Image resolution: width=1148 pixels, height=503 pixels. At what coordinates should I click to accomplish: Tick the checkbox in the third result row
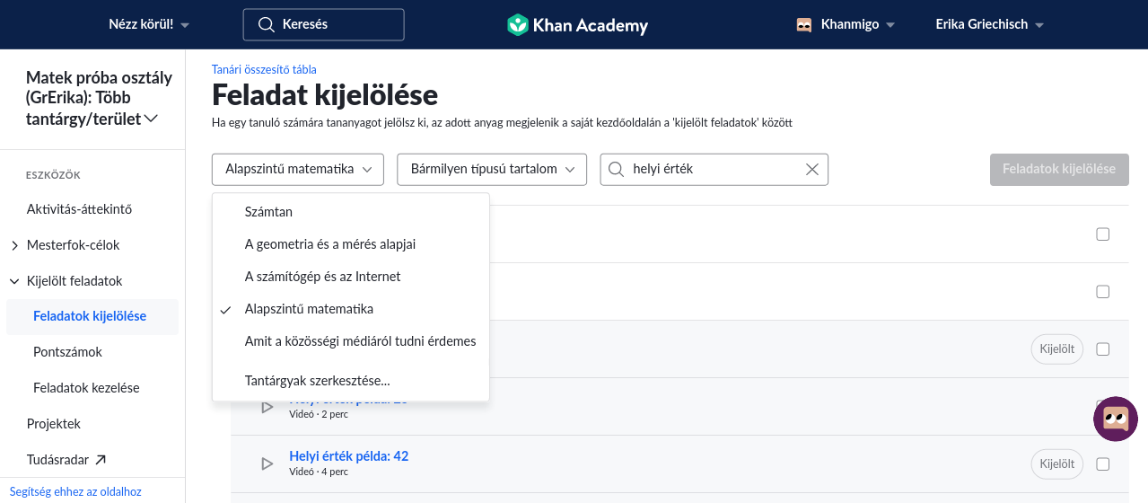point(1103,349)
